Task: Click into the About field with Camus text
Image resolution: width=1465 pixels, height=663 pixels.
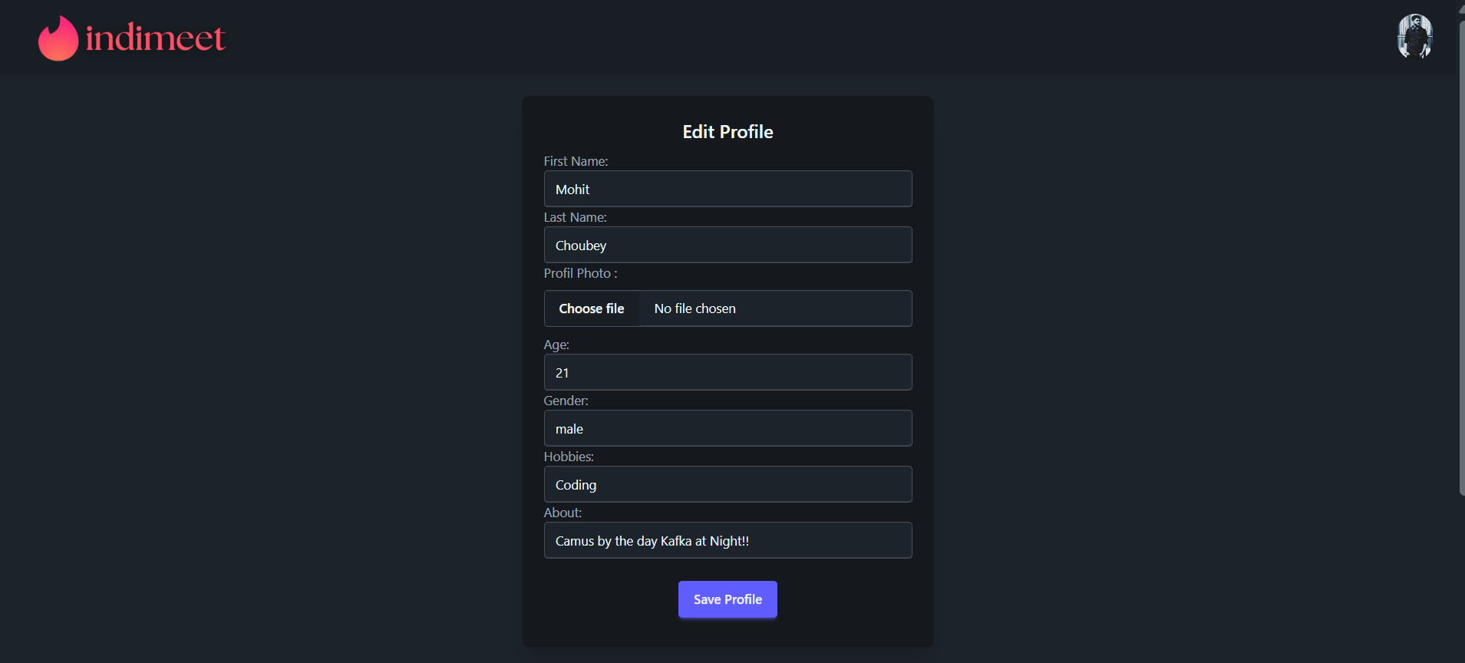Action: [728, 540]
